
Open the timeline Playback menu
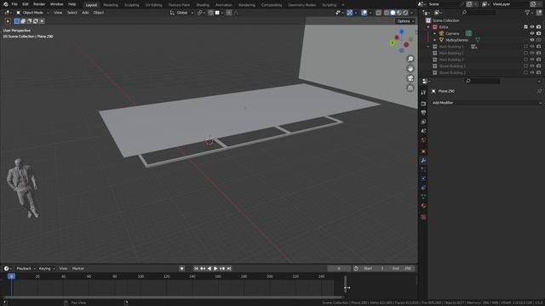(26, 269)
